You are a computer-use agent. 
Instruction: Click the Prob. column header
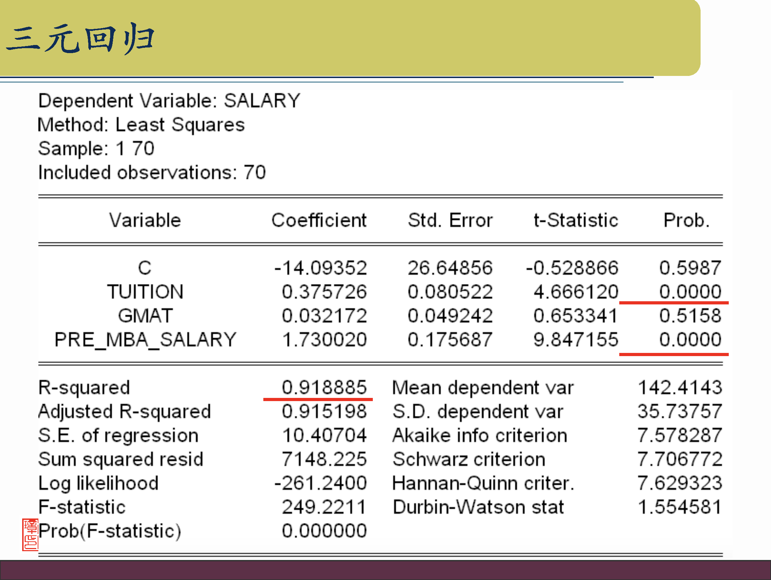pyautogui.click(x=686, y=221)
